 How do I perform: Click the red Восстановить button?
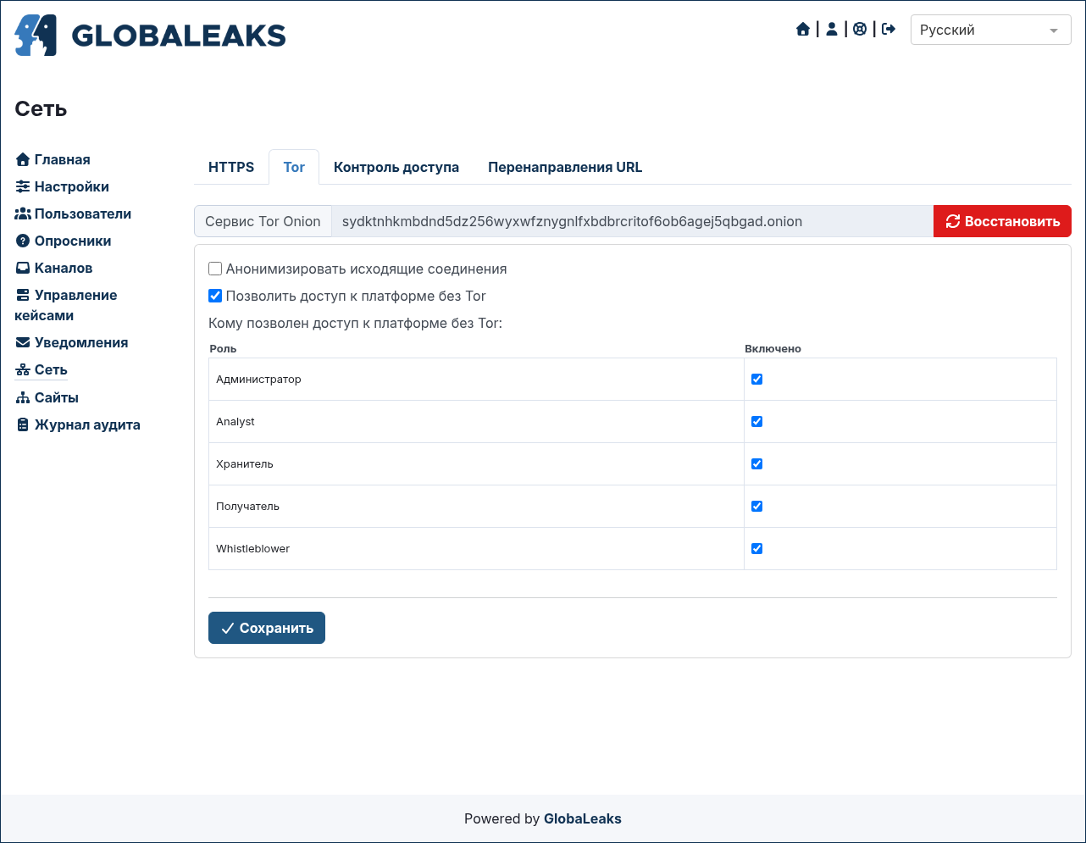pos(1002,221)
